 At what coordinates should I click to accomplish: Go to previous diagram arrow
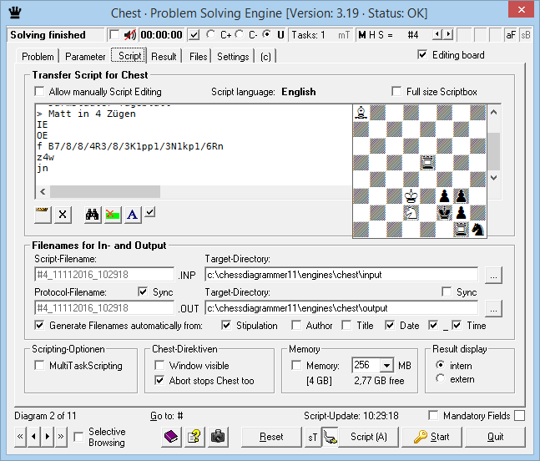click(x=33, y=437)
